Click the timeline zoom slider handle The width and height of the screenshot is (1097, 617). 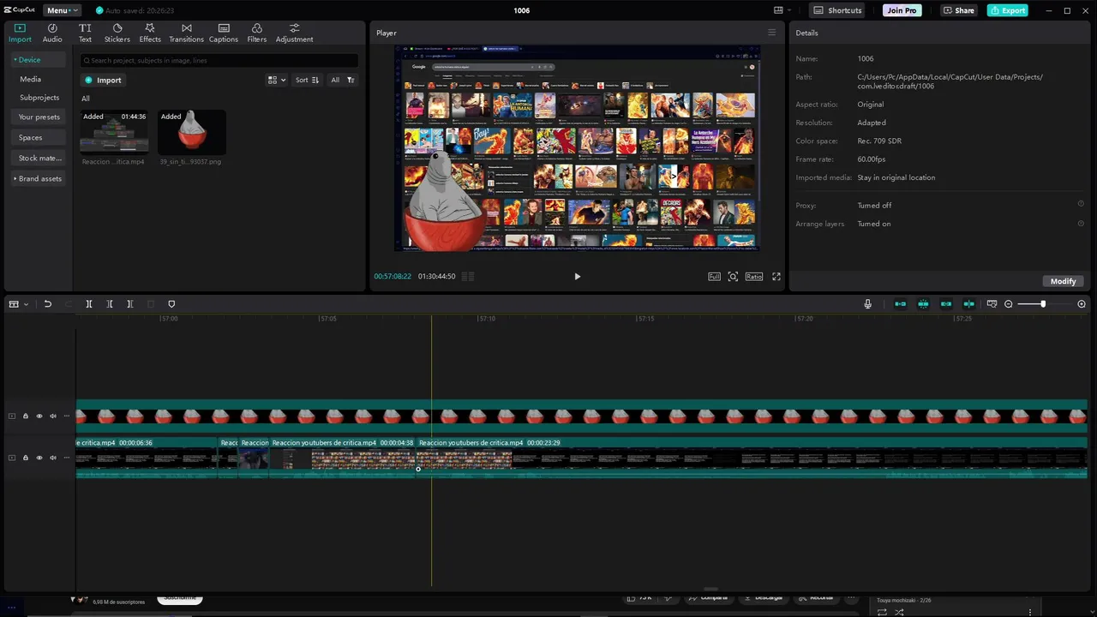click(x=1043, y=304)
